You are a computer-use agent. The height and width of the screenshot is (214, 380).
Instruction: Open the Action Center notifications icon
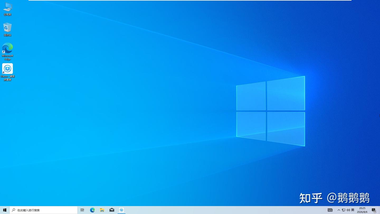click(x=374, y=210)
